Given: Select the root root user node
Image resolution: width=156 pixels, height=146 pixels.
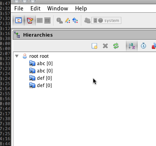Looking at the screenshot, I should point(39,56).
